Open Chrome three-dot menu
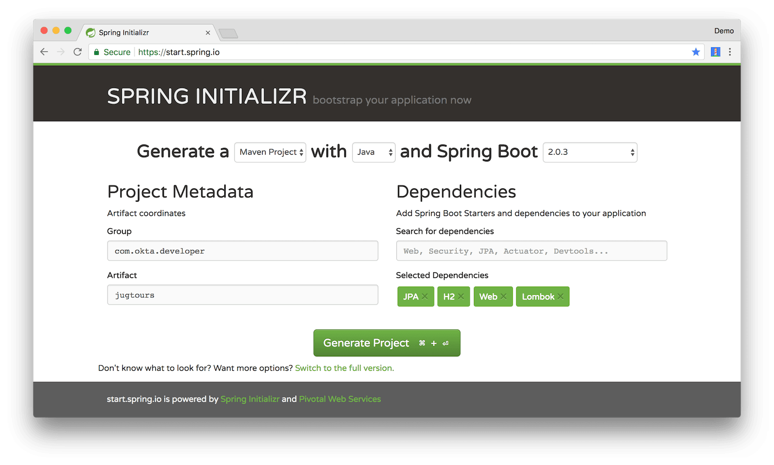The height and width of the screenshot is (465, 774). click(730, 52)
